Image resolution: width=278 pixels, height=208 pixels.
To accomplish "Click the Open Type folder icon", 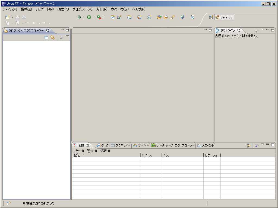I will coord(159,17).
